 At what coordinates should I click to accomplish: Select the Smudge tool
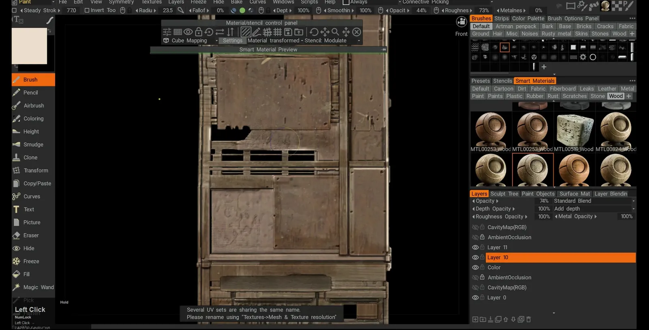point(33,145)
